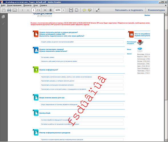Switch to read mode with arrows icon

point(98,10)
